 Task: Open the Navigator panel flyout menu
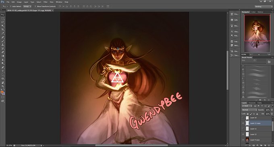click(x=272, y=12)
